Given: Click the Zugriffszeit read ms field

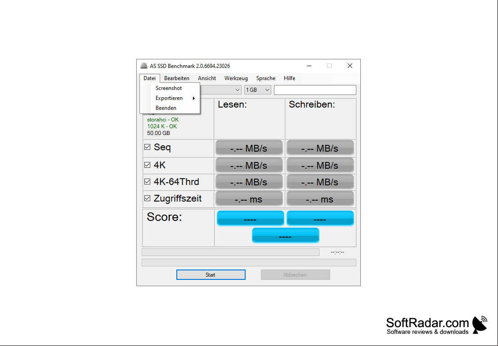Looking at the screenshot, I should point(249,199).
